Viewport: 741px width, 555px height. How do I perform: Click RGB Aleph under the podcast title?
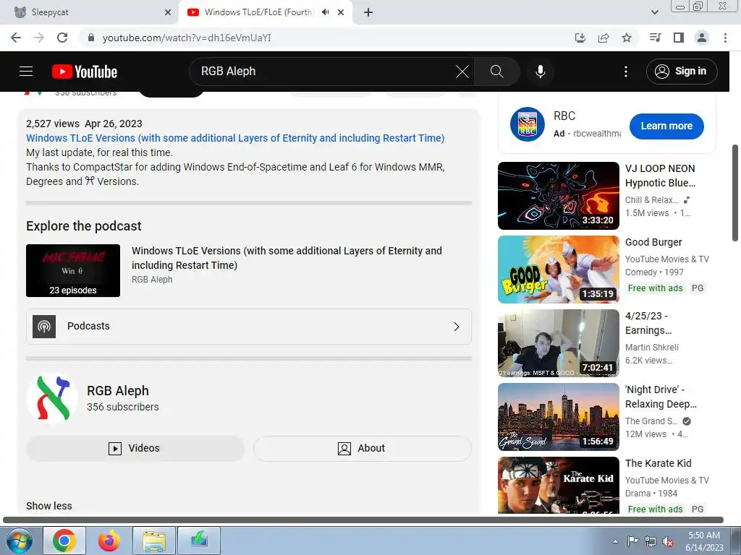pos(152,280)
